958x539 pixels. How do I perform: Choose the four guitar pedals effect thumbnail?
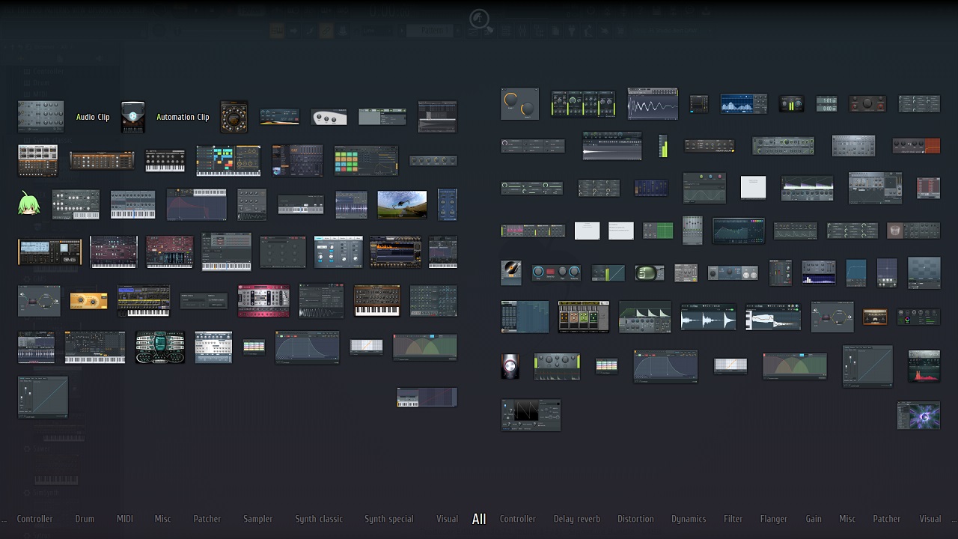pos(583,317)
